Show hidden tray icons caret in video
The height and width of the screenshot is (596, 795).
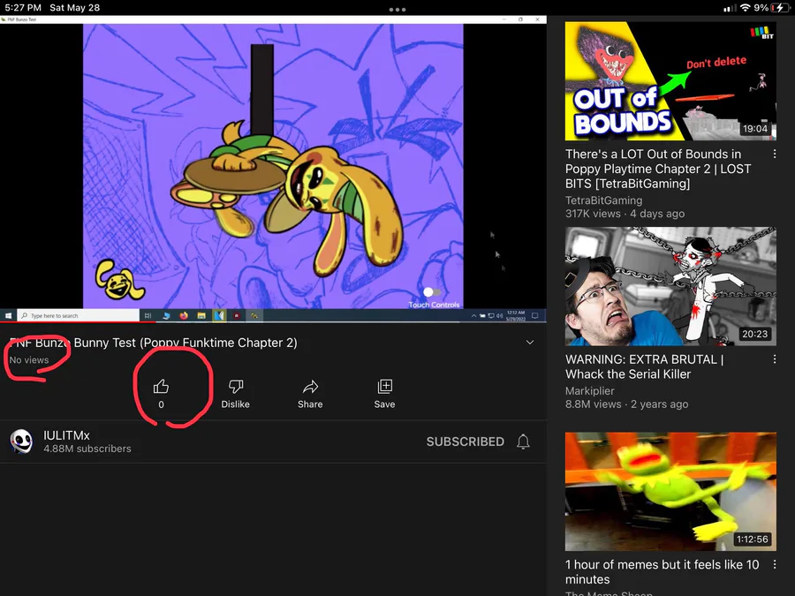click(473, 316)
